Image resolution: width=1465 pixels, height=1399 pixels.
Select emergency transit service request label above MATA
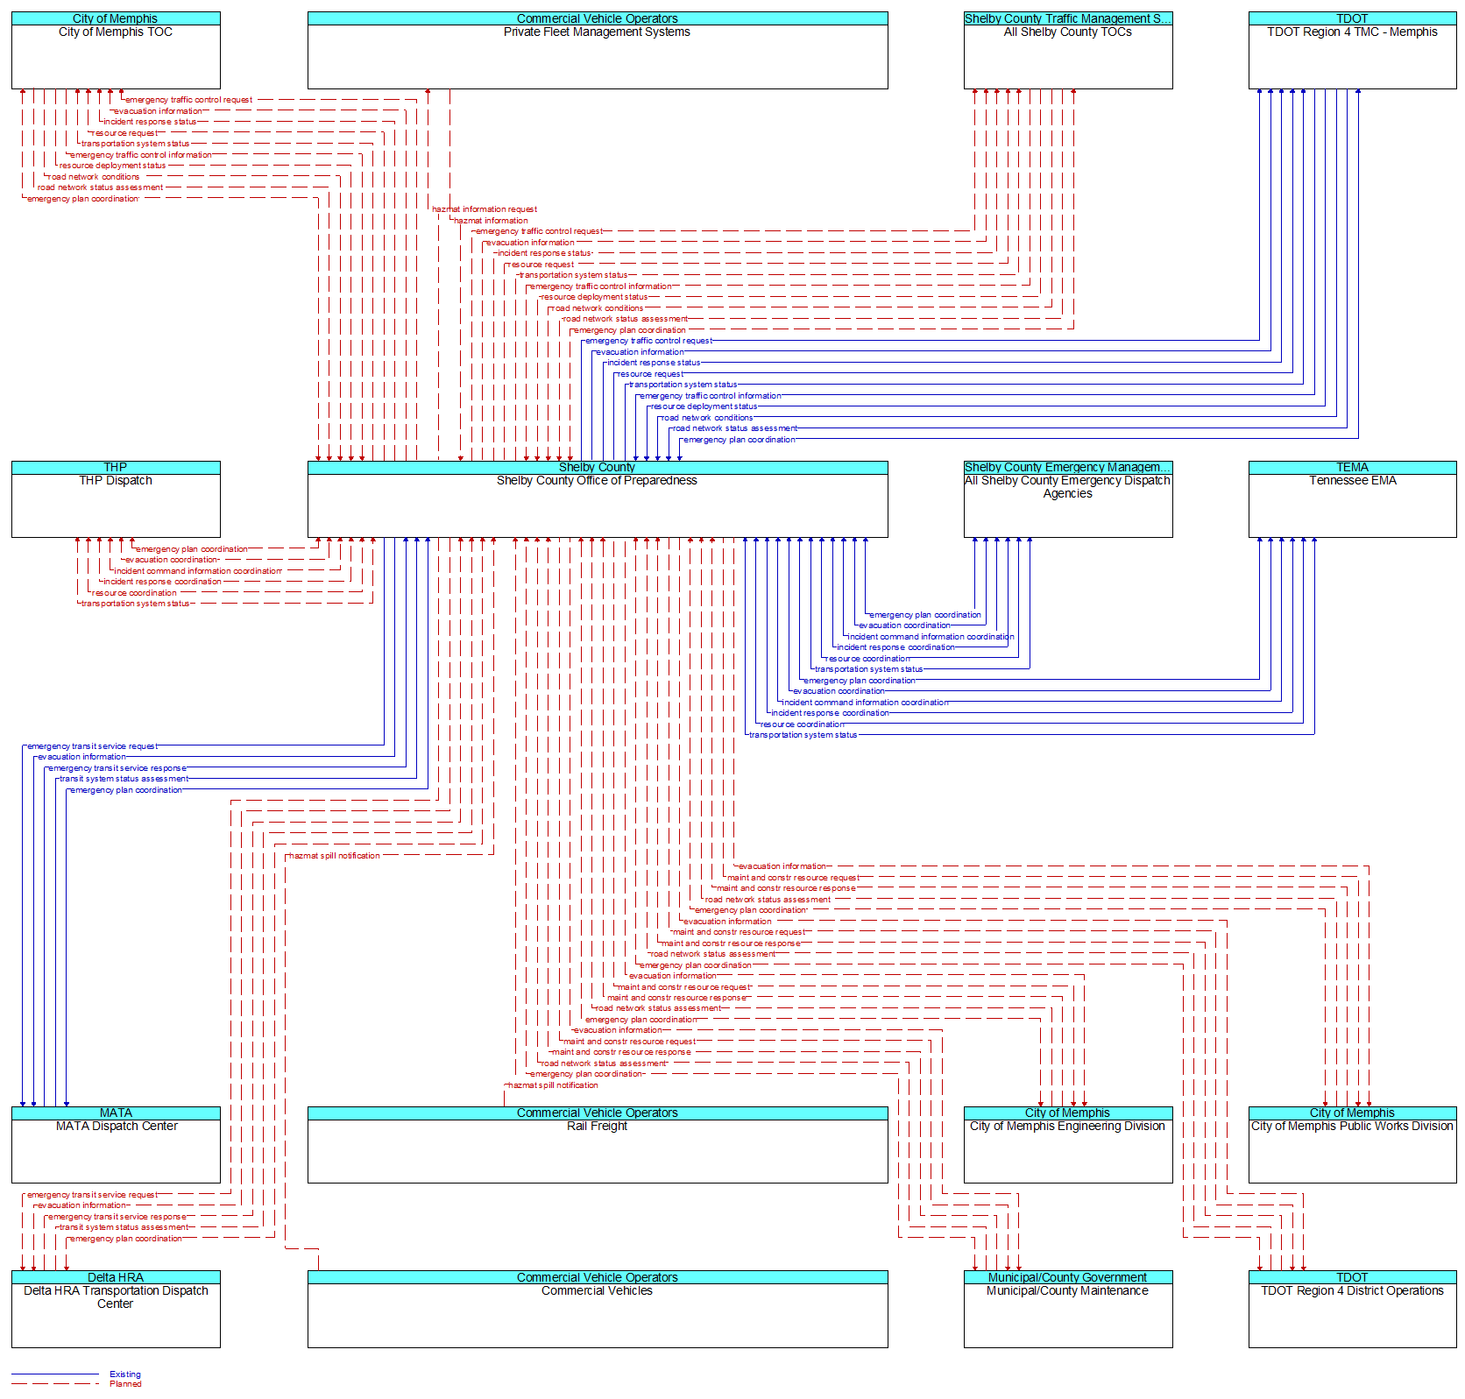(x=92, y=746)
